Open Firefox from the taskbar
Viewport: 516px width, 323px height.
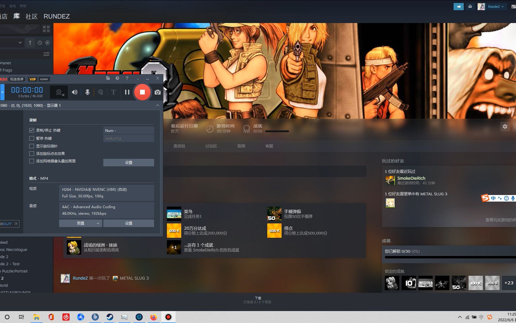point(153,317)
